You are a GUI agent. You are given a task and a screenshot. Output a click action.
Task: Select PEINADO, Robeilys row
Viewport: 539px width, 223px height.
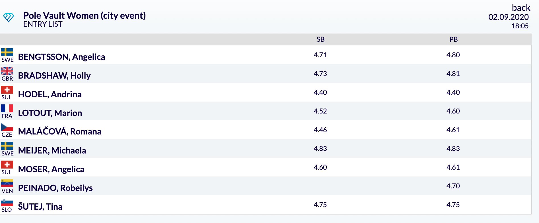[266, 186]
